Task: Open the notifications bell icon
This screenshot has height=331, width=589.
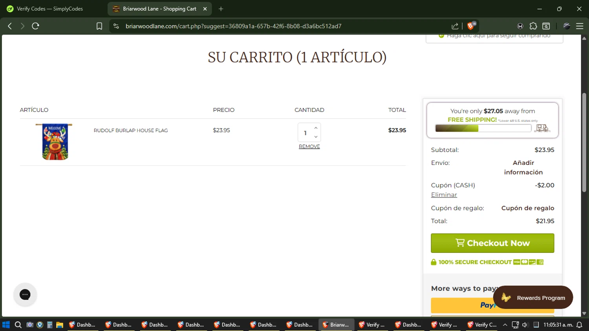Action: click(x=579, y=325)
